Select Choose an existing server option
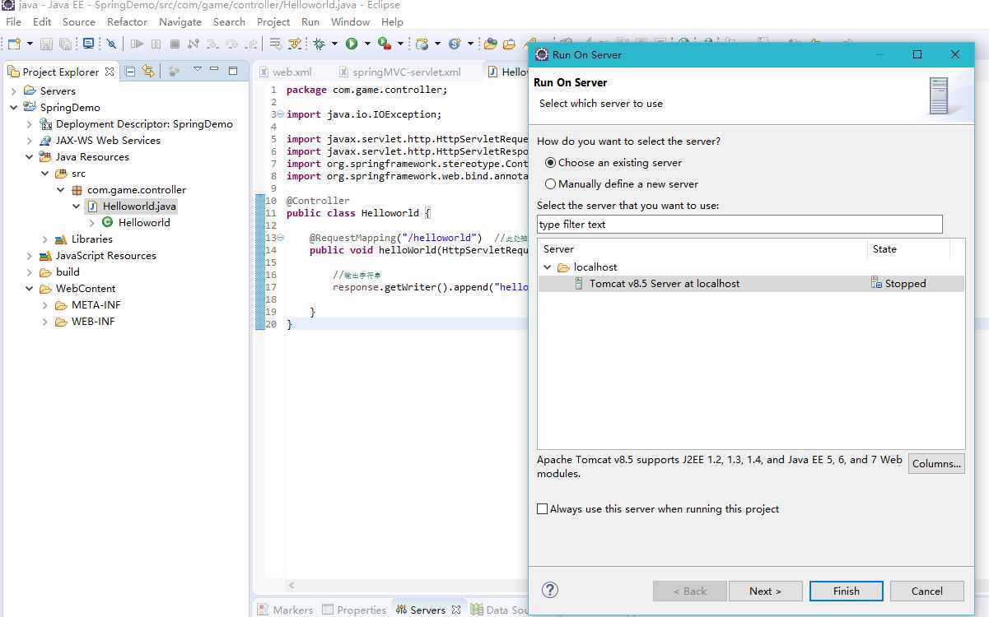The height and width of the screenshot is (617, 989). pos(613,163)
